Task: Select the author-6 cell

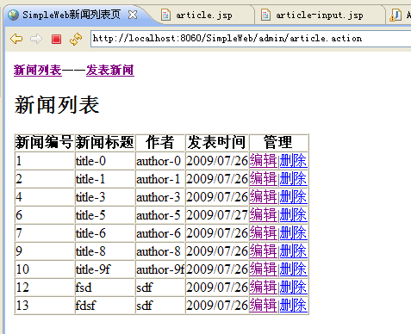Action: coord(160,233)
